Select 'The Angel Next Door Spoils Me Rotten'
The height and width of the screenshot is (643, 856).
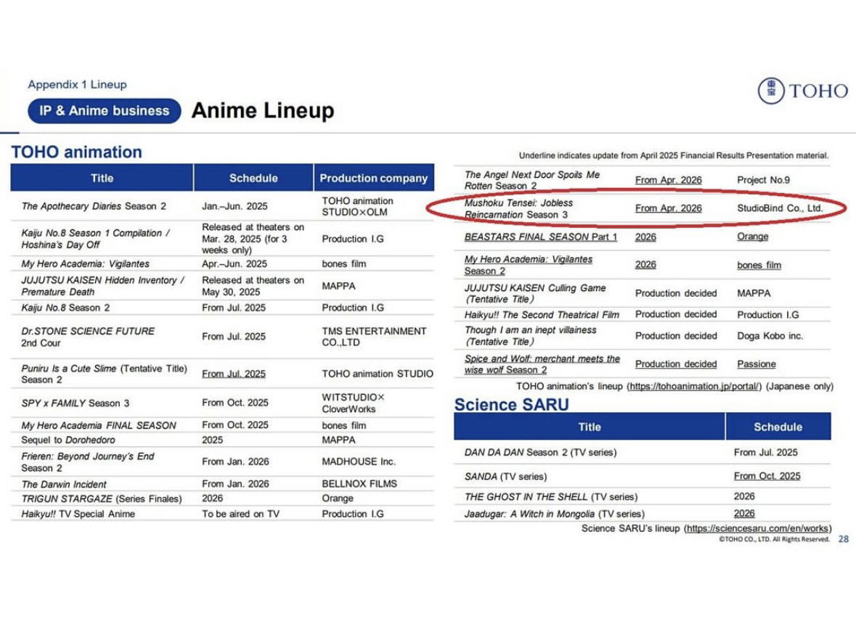pyautogui.click(x=531, y=180)
